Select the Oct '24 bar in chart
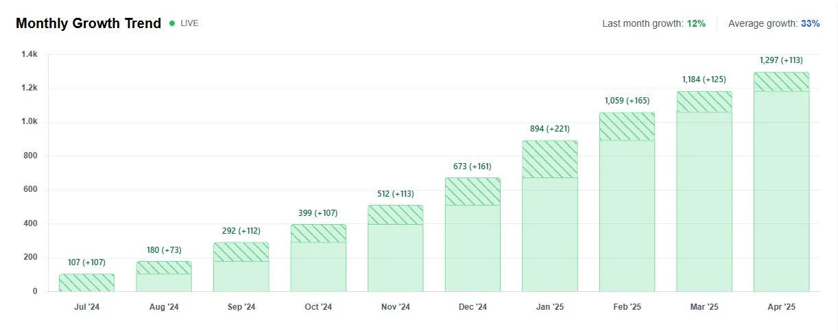 318,258
